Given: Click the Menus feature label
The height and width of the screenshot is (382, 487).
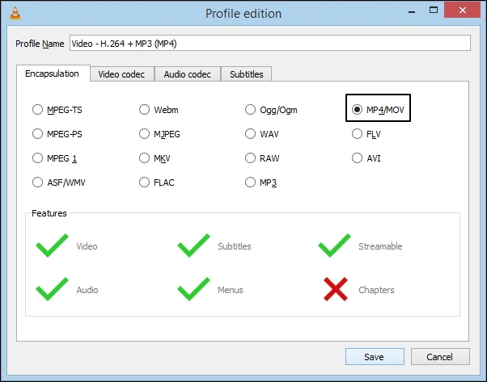Looking at the screenshot, I should pyautogui.click(x=230, y=290).
